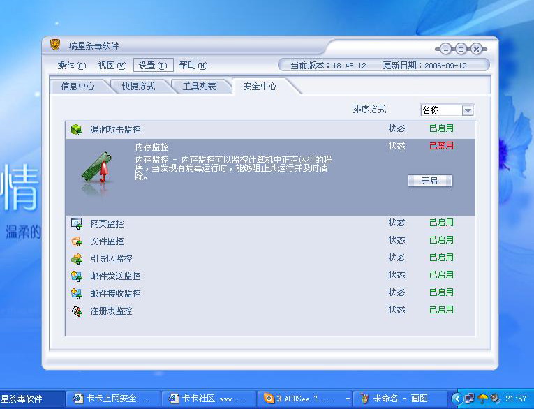Click the 文件监控 icon
This screenshot has width=534, height=409.
77,241
